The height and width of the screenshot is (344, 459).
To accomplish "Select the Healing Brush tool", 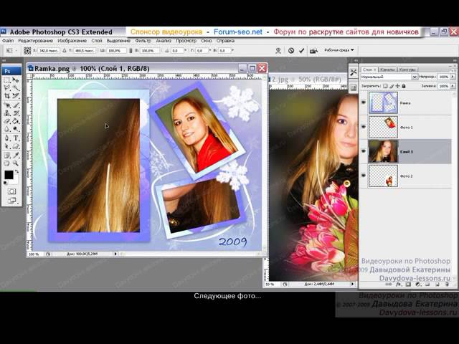I will pos(7,105).
